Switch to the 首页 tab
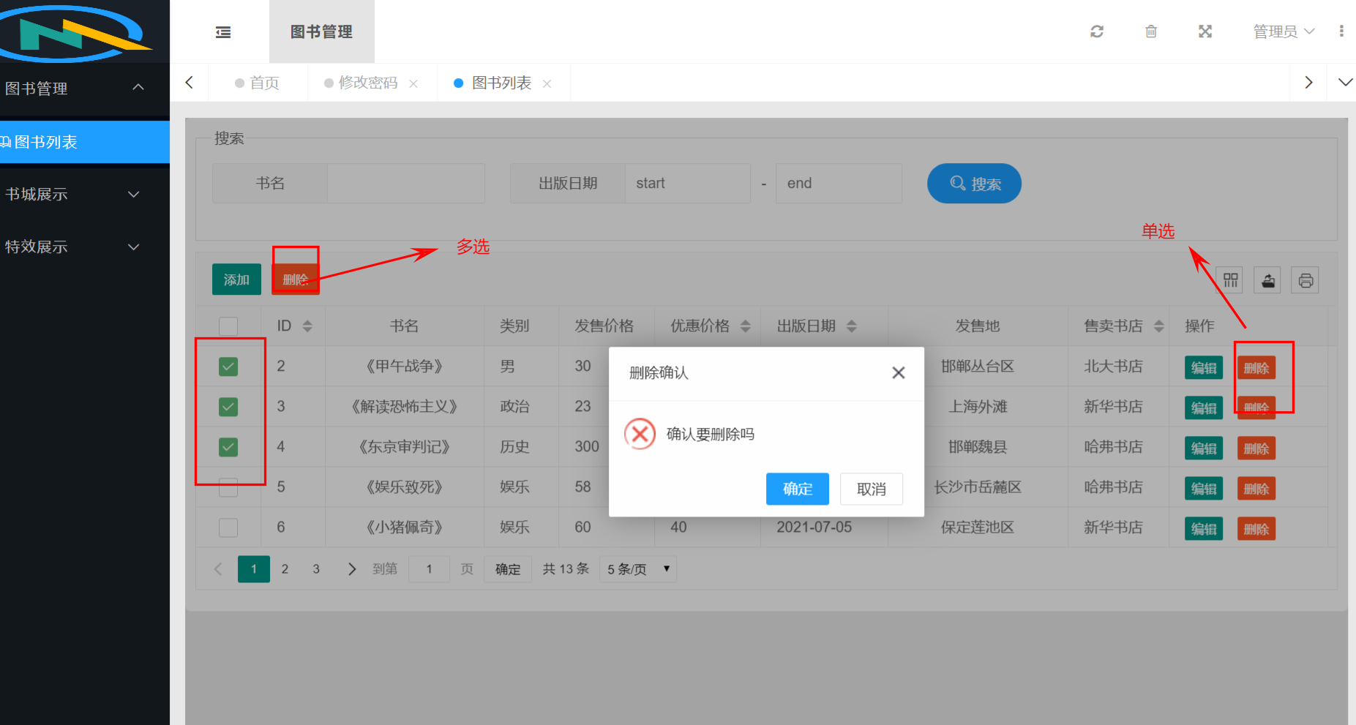This screenshot has height=725, width=1356. [257, 83]
